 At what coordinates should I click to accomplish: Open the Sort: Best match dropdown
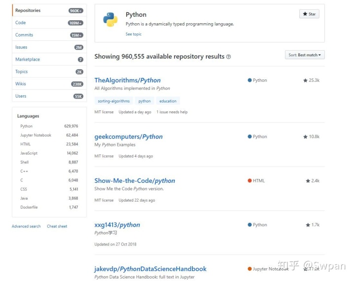pyautogui.click(x=305, y=55)
